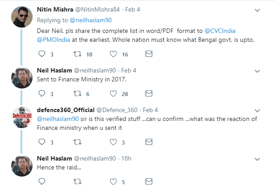Retweet the 'Sent to Finance Ministry' tweet
The height and width of the screenshot is (189, 274).
pos(78,94)
